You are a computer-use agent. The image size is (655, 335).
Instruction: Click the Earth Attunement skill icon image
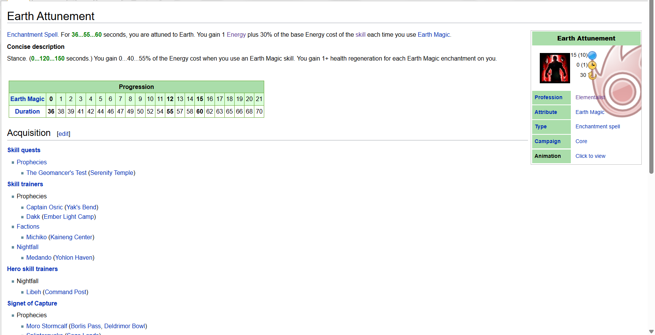click(555, 68)
